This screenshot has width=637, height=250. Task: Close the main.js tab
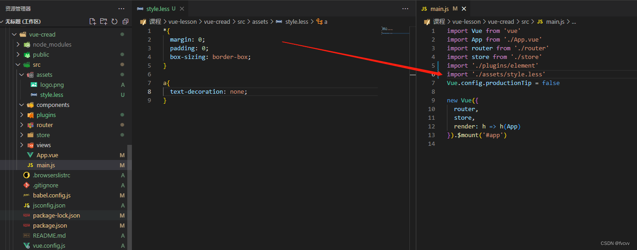(x=464, y=9)
